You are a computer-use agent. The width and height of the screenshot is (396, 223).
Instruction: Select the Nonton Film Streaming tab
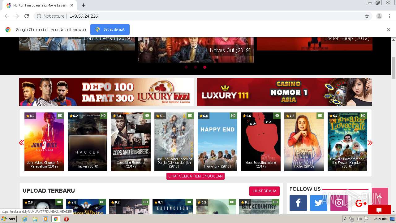coord(39,5)
